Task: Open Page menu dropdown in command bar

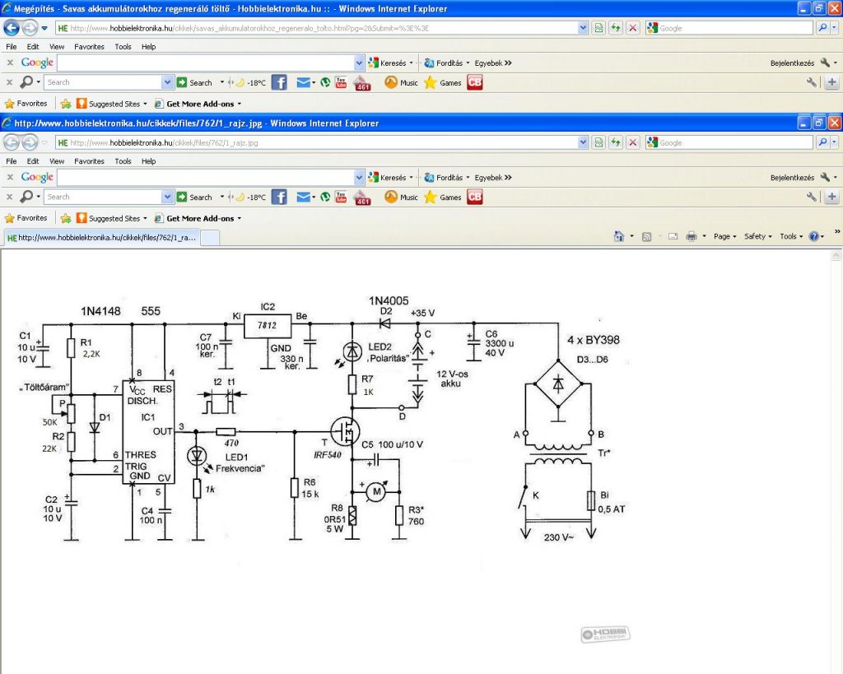Action: (x=724, y=236)
